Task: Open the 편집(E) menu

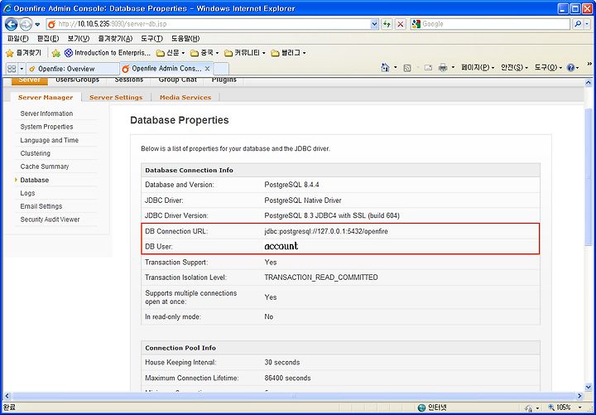Action: point(48,38)
